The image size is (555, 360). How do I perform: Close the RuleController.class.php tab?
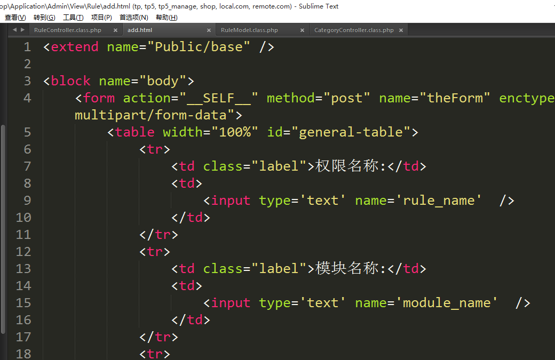click(115, 30)
